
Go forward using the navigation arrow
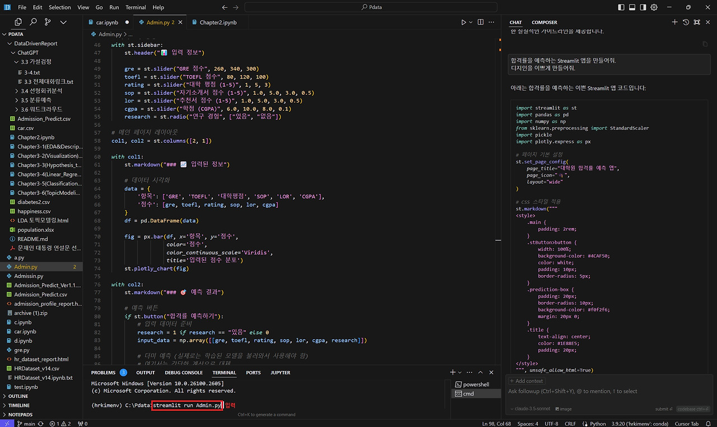pyautogui.click(x=236, y=7)
